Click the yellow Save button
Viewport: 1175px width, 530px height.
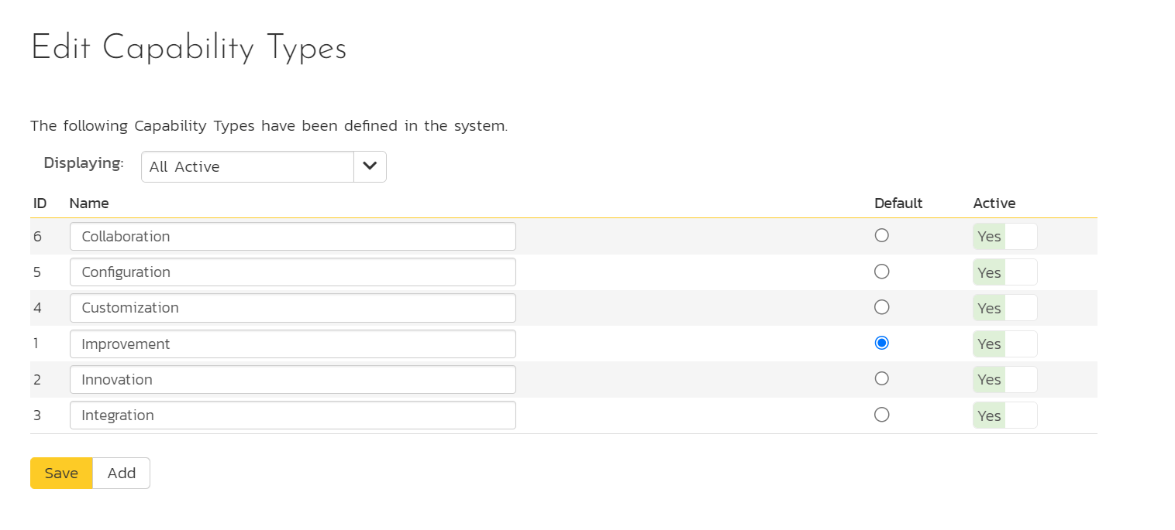pyautogui.click(x=61, y=474)
